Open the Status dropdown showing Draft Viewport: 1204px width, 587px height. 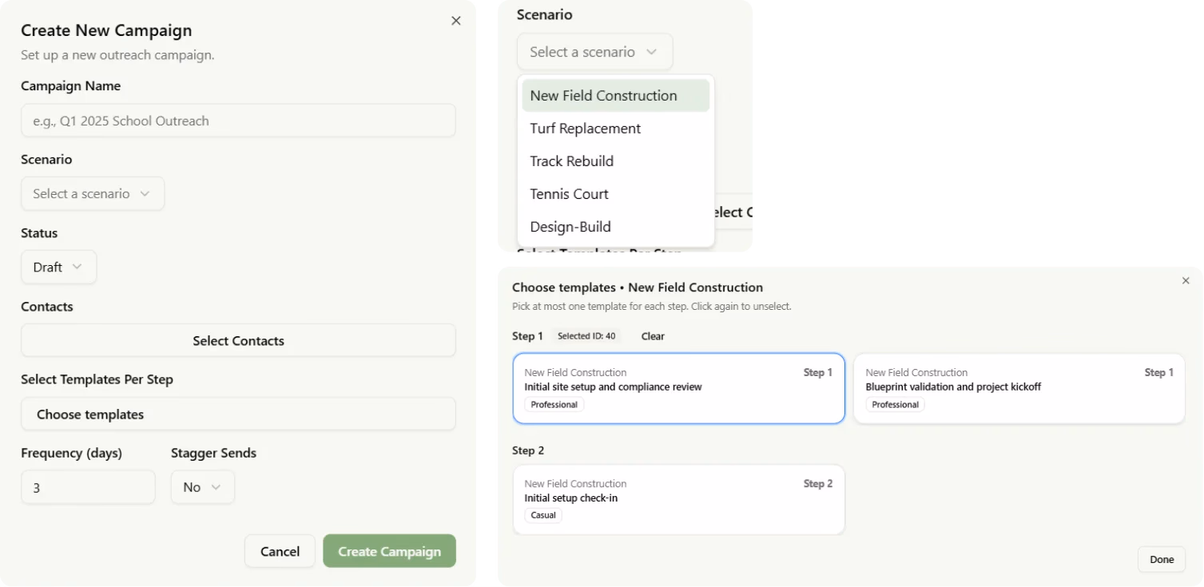[58, 267]
